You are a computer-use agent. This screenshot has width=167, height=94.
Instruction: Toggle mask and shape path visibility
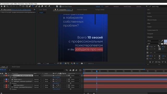pos(63,63)
